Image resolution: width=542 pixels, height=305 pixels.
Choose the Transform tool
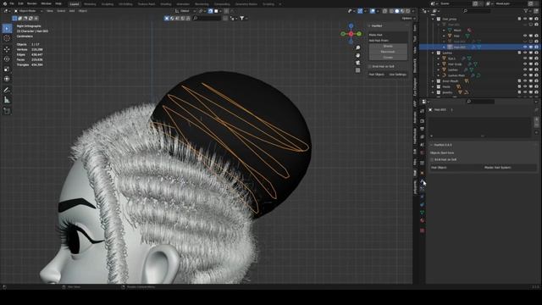(x=7, y=79)
